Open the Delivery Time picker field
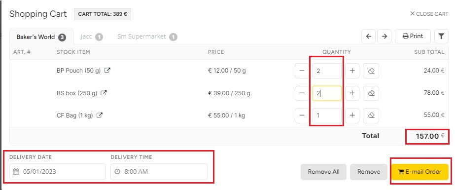 (159, 172)
